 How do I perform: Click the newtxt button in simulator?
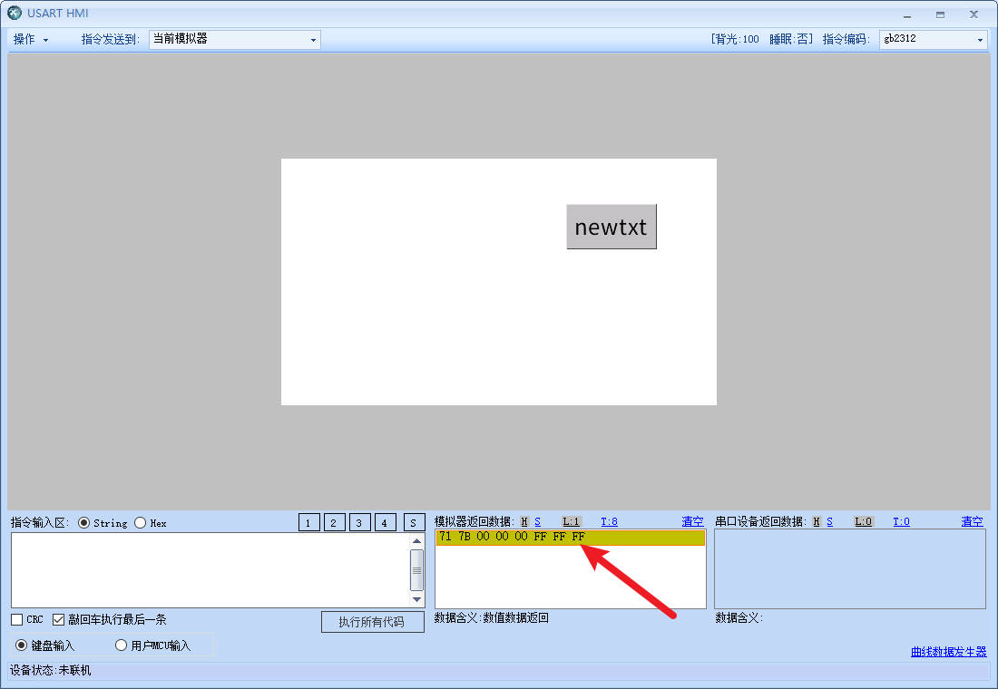click(611, 227)
